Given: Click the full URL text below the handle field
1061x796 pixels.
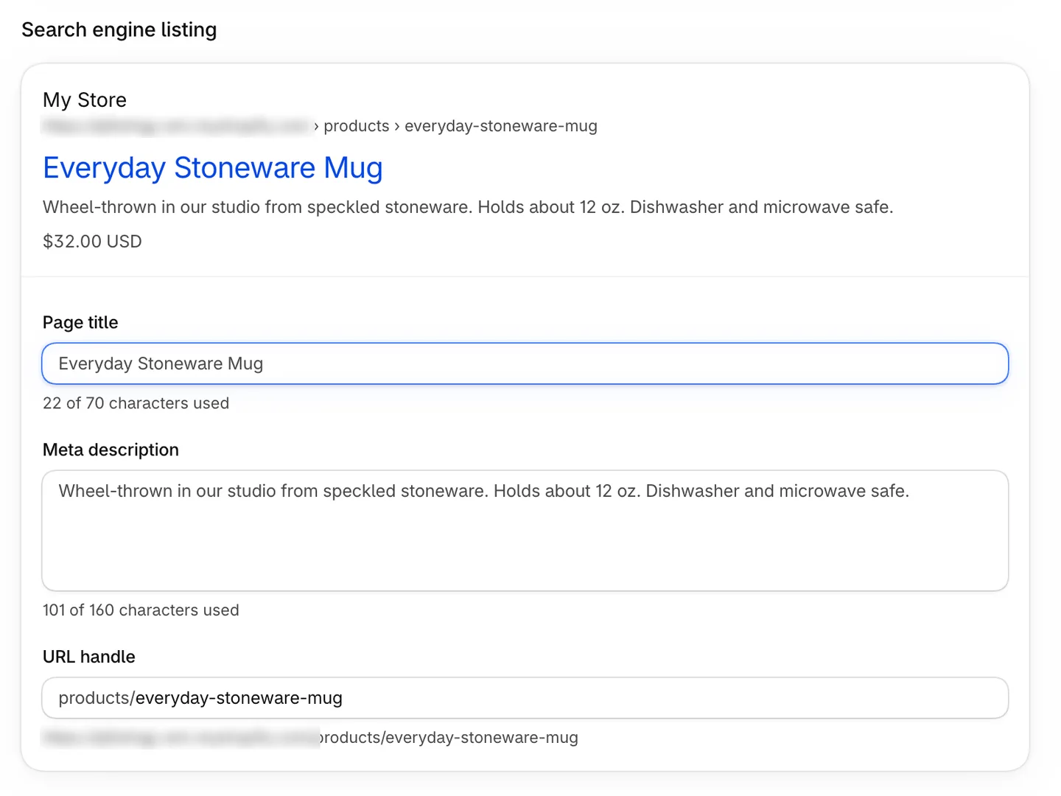Looking at the screenshot, I should click(x=310, y=738).
